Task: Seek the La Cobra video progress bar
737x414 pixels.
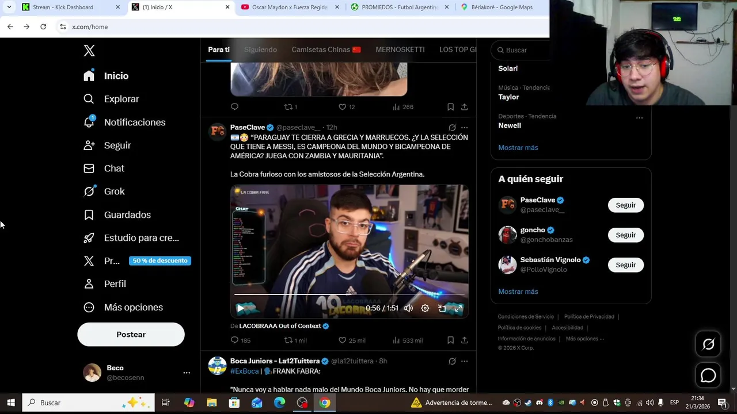Action: pyautogui.click(x=349, y=294)
